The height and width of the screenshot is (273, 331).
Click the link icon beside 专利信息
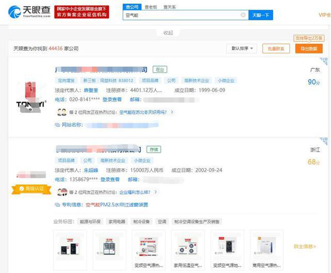click(x=57, y=205)
